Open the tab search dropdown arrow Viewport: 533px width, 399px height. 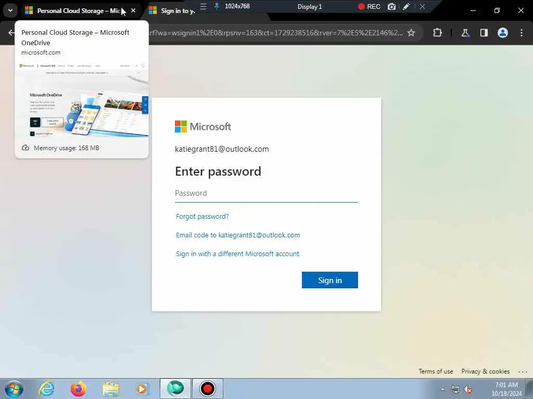[x=10, y=10]
